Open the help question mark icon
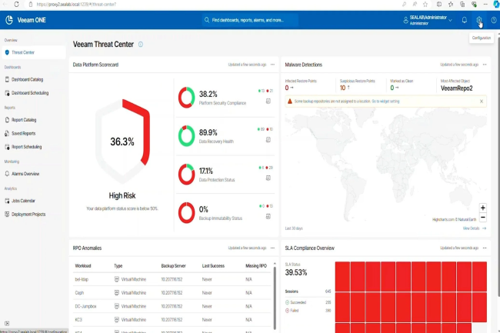The image size is (500, 333). (493, 20)
